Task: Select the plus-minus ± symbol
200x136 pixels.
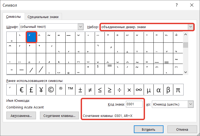Action: [x=80, y=90]
